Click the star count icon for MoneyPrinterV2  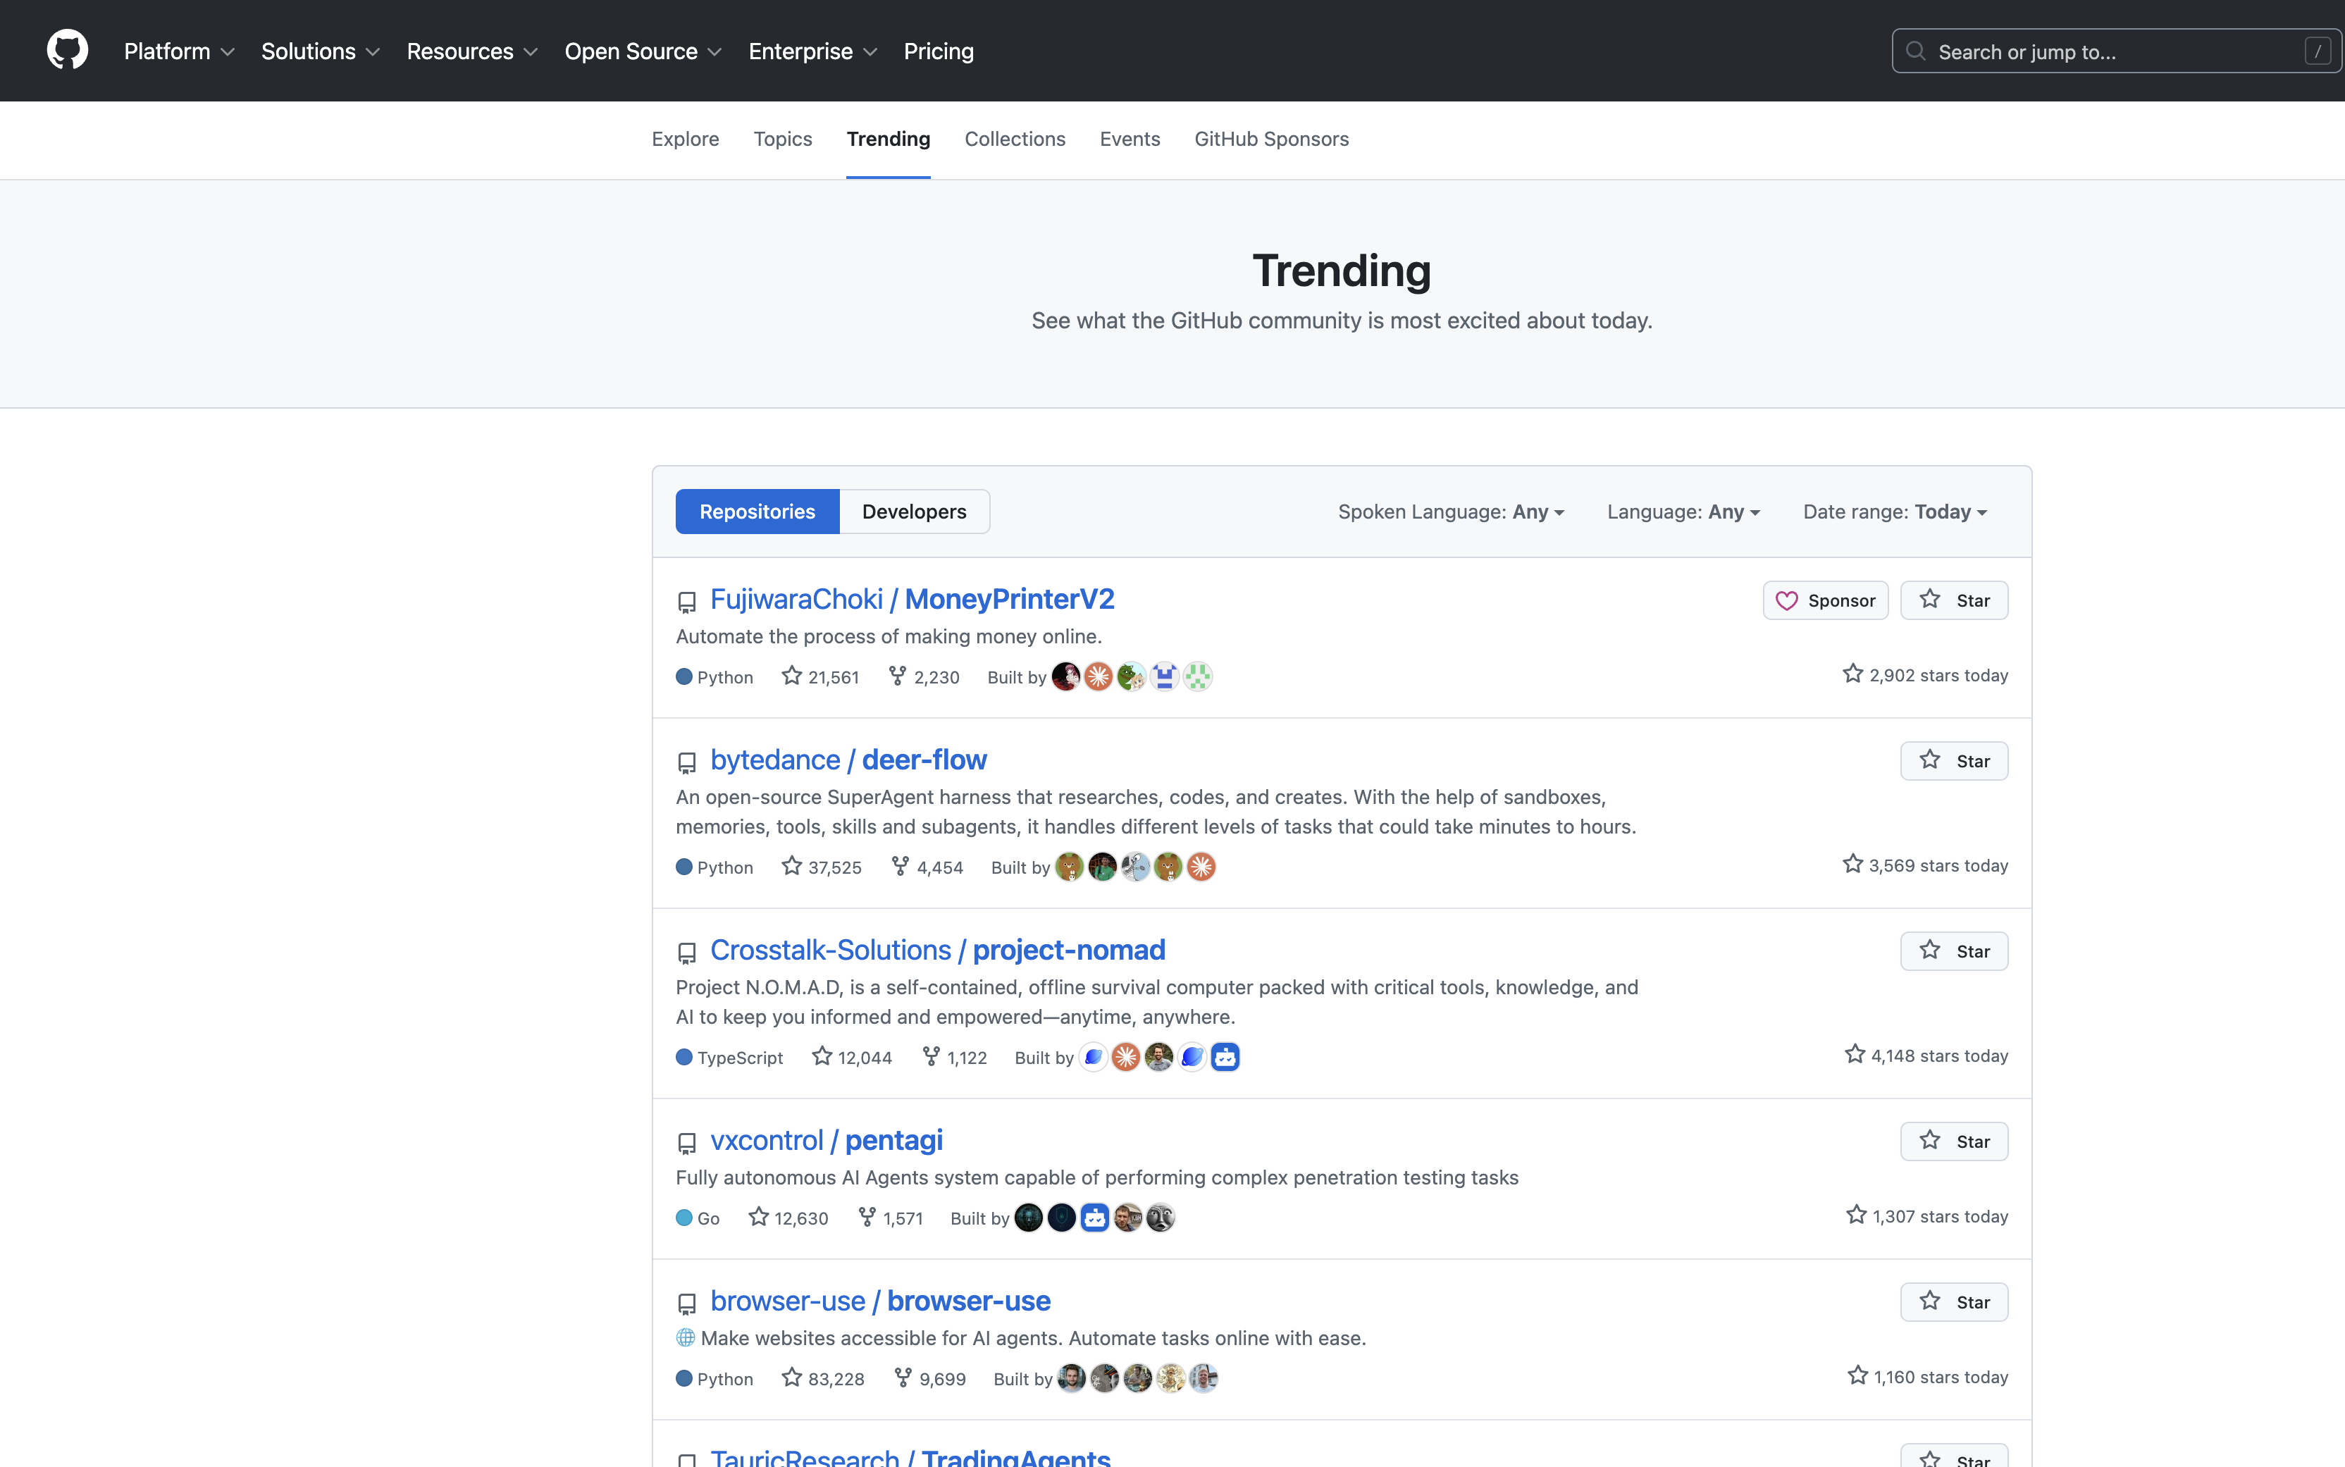tap(792, 675)
